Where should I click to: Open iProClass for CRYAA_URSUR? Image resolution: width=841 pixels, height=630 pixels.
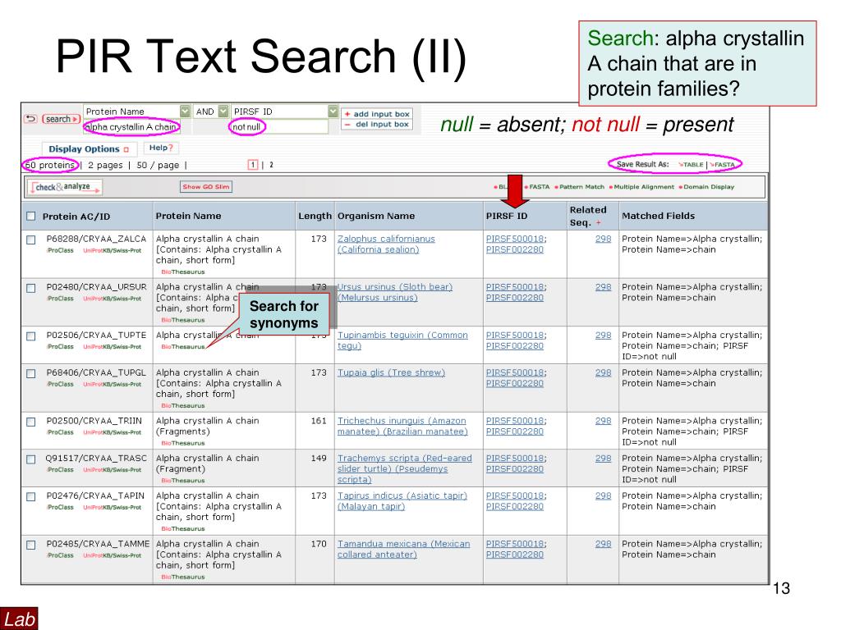60,299
